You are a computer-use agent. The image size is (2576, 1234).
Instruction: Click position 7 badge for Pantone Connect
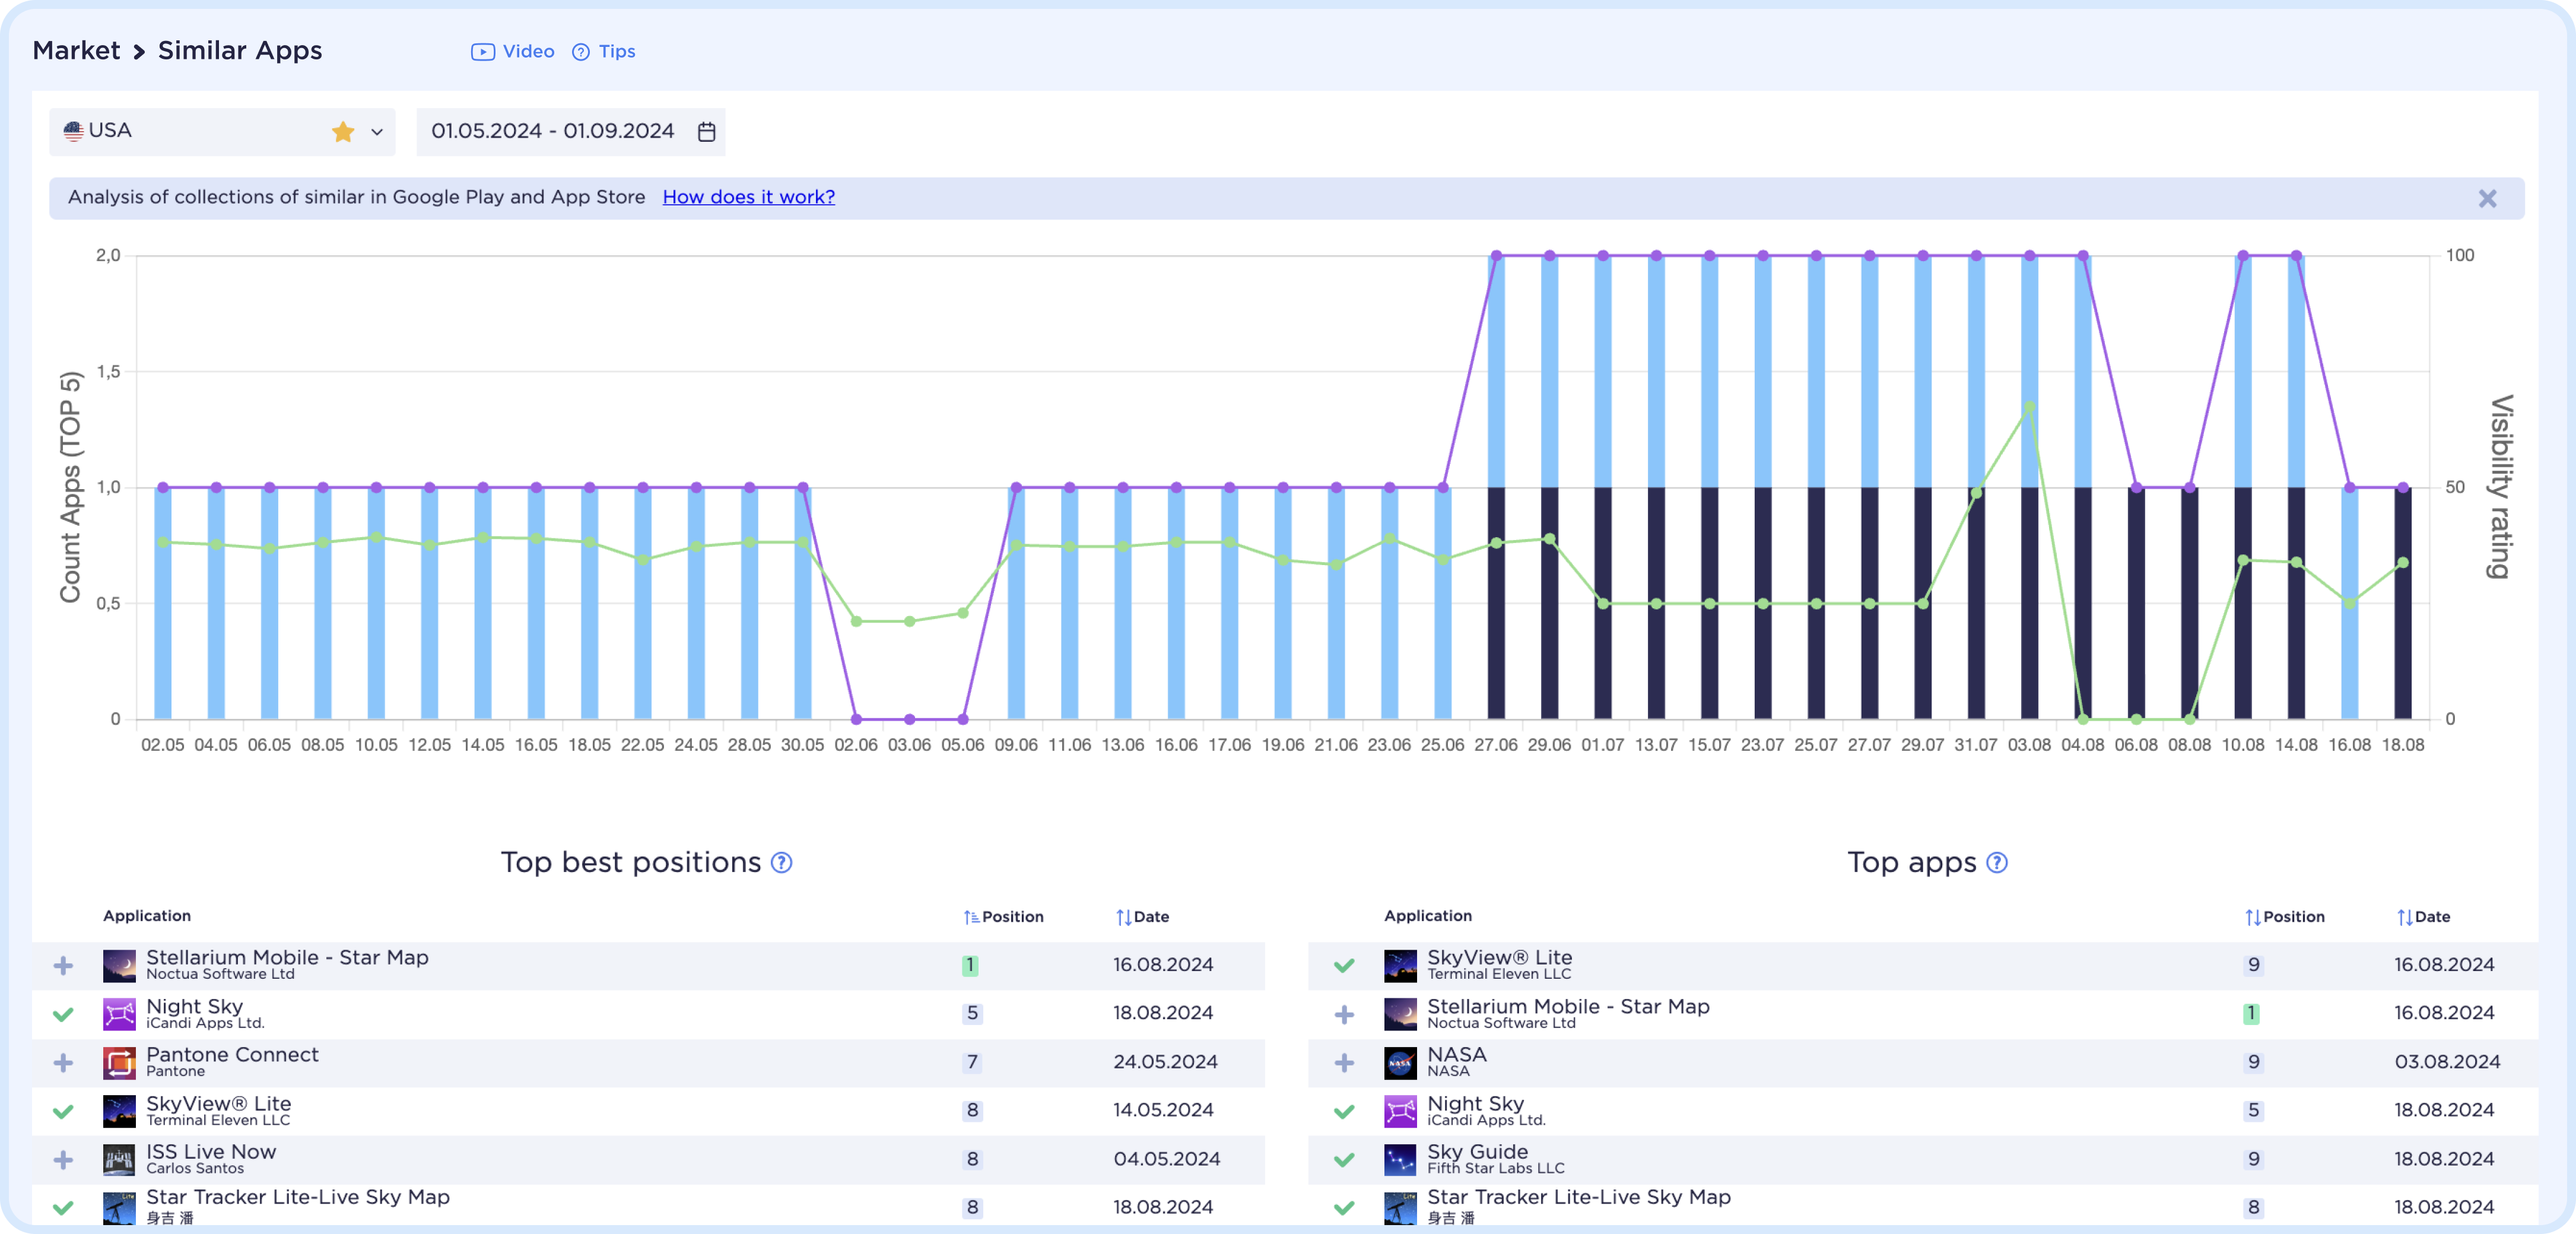tap(972, 1062)
